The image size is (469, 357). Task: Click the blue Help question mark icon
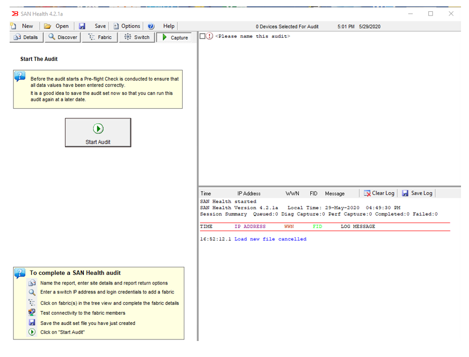coord(151,26)
